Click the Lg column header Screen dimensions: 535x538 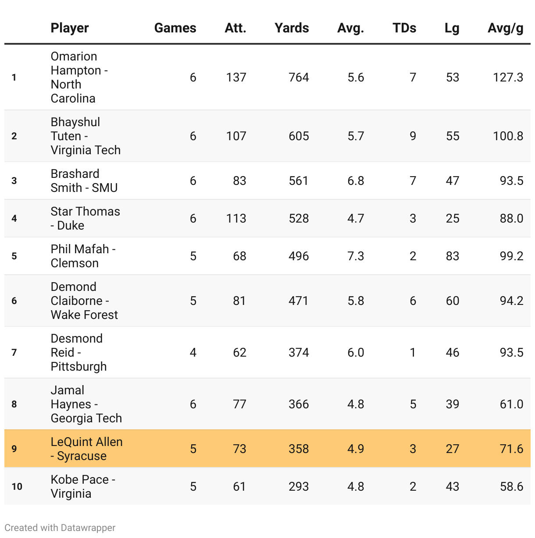[452, 28]
